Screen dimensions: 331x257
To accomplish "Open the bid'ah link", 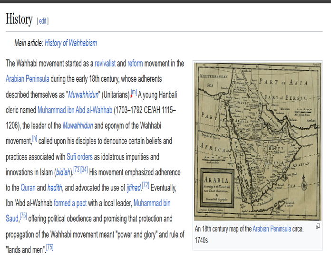I will [x=63, y=172].
